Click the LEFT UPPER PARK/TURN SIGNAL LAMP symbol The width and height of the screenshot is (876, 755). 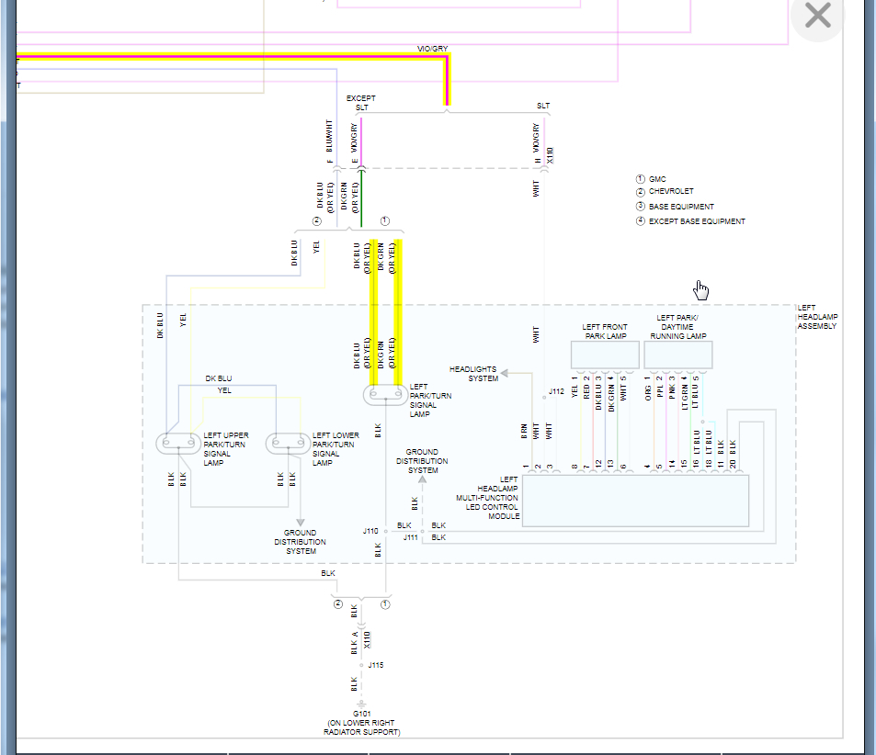pos(178,443)
